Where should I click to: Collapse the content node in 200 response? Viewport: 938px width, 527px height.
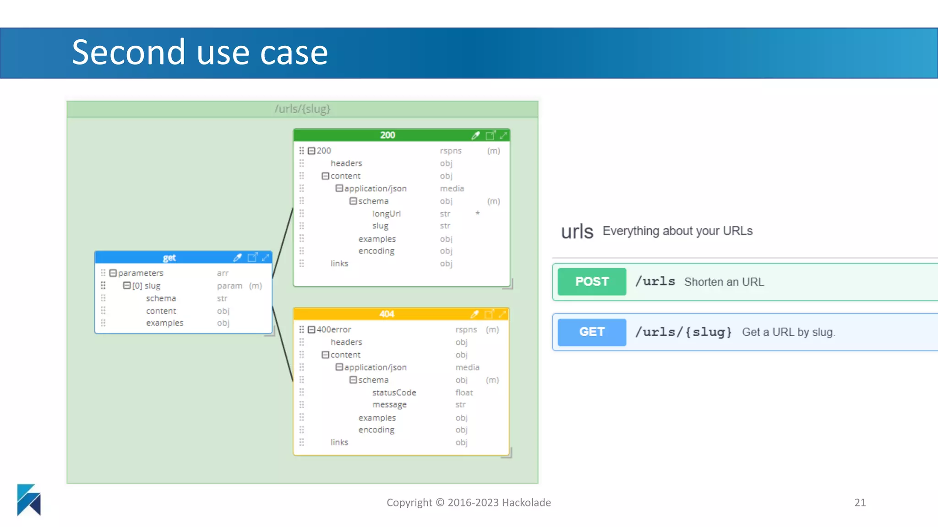click(x=325, y=176)
